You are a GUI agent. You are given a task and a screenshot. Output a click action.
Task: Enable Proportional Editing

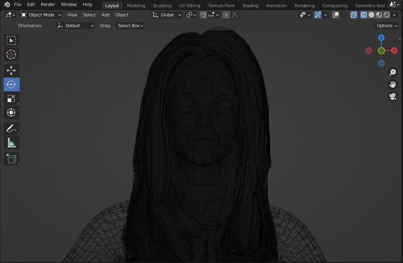pyautogui.click(x=226, y=15)
